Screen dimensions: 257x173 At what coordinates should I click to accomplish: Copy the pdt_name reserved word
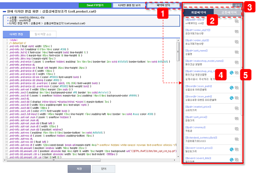[x=237, y=52]
